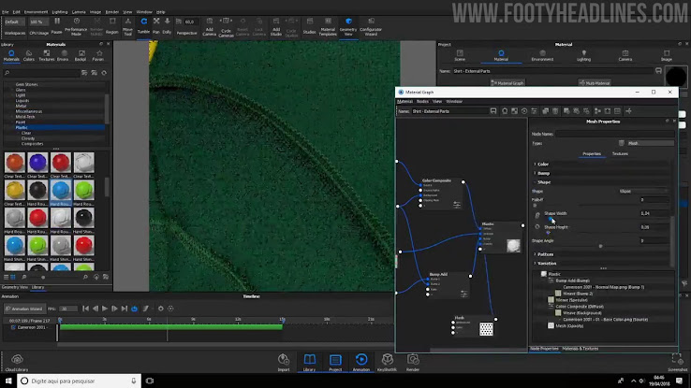The image size is (691, 388).
Task: Collapse the Shape section in Mesh Properties
Action: click(543, 182)
